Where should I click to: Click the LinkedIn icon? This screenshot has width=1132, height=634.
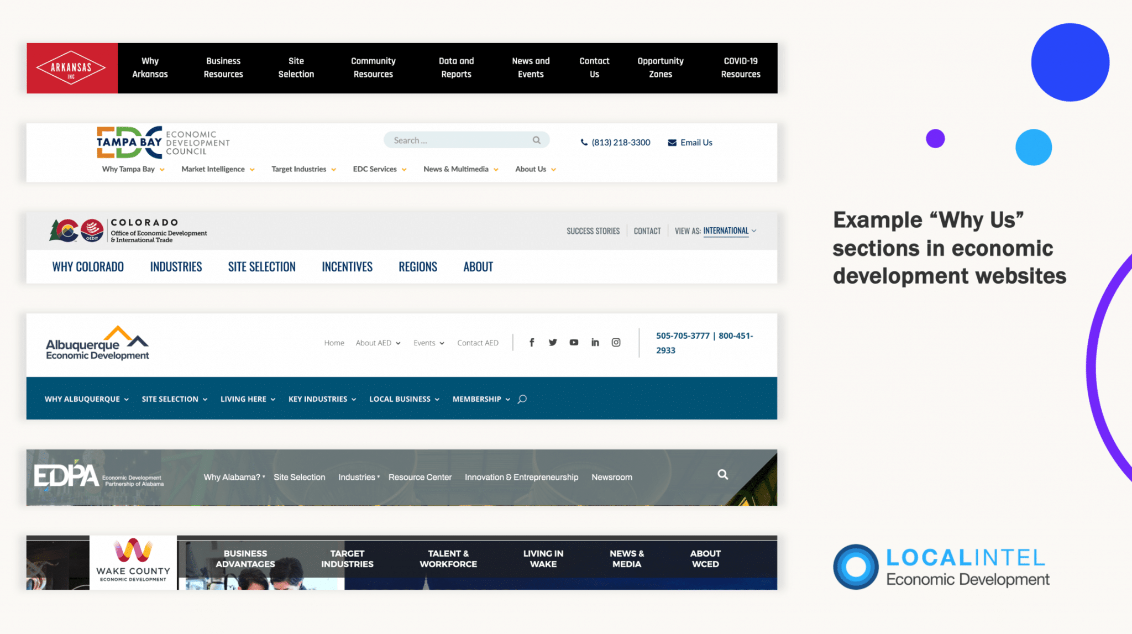pyautogui.click(x=595, y=343)
